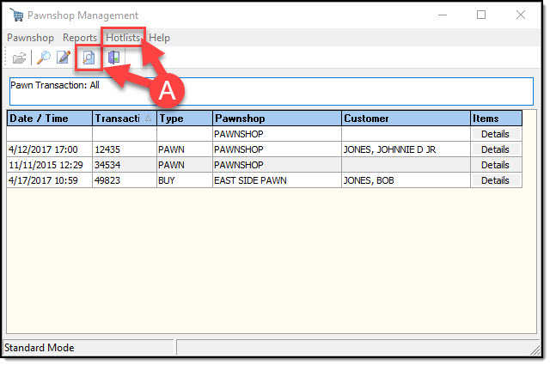The image size is (550, 365).
Task: Select the JONES, BOB customer cell
Action: tap(405, 180)
